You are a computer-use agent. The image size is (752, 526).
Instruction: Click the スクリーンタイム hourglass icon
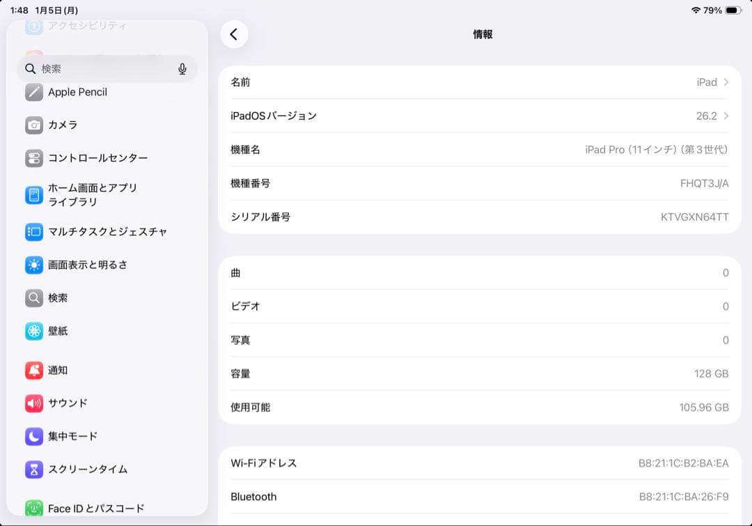coord(33,470)
